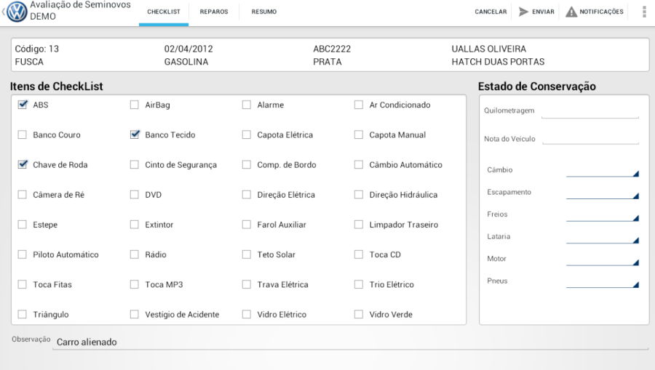Expand the Câmbio condition dropdown
This screenshot has width=655, height=370.
click(602, 171)
